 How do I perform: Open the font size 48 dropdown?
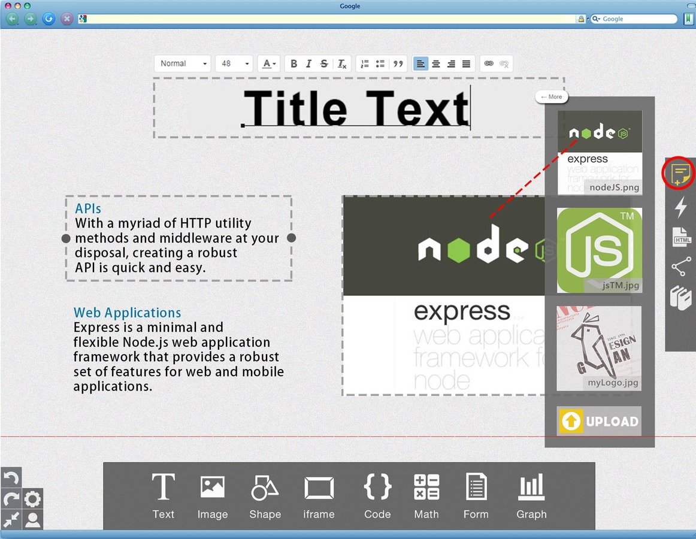coord(234,63)
